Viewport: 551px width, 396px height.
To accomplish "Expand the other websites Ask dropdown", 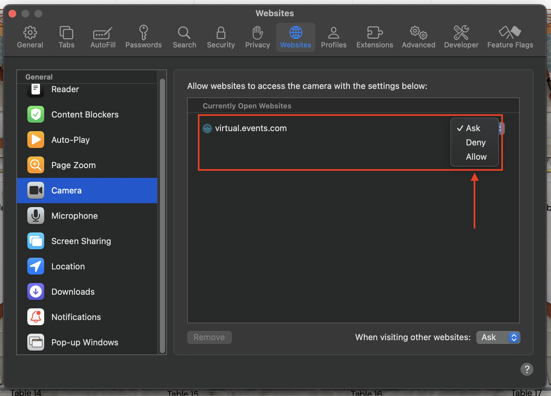I will [498, 338].
